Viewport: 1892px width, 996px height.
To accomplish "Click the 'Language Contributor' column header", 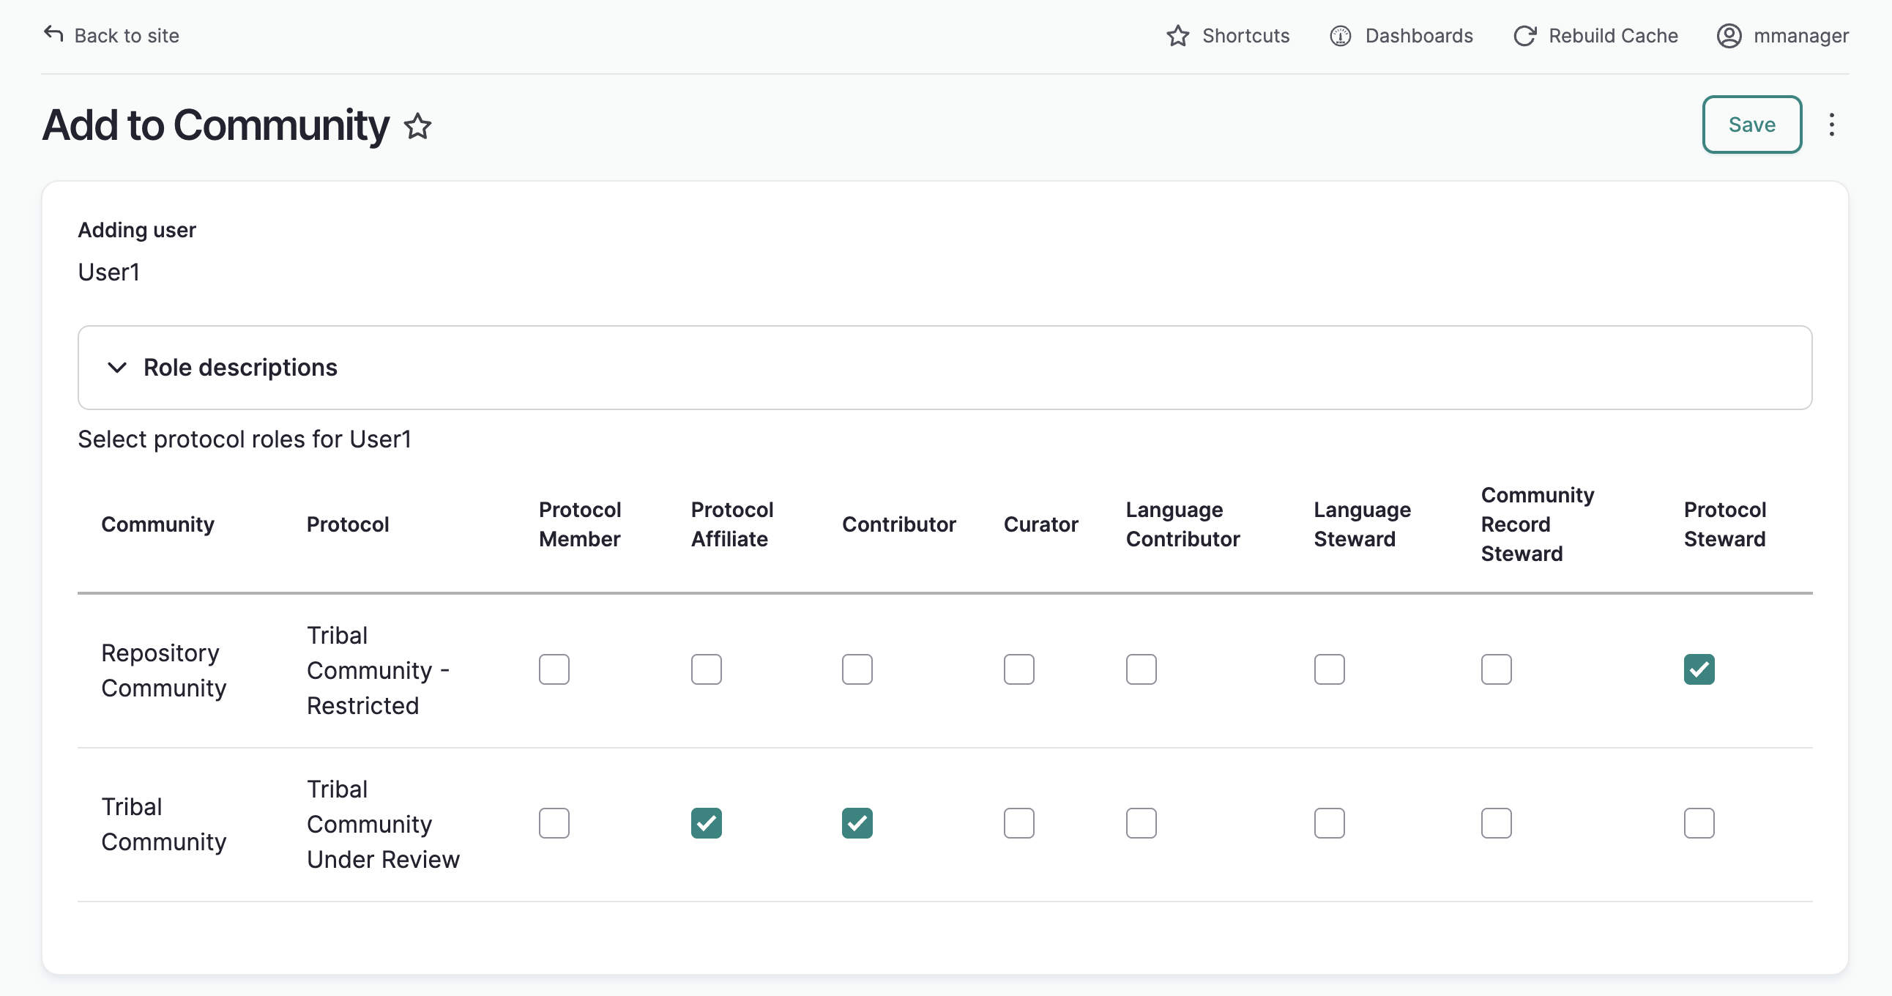I will (x=1182, y=524).
